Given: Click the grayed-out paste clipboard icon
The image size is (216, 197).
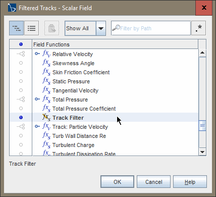Looking at the screenshot, I should [52, 28].
